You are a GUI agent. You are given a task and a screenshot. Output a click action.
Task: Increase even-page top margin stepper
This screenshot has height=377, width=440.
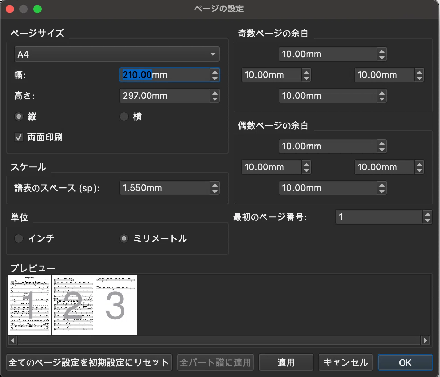coord(382,143)
